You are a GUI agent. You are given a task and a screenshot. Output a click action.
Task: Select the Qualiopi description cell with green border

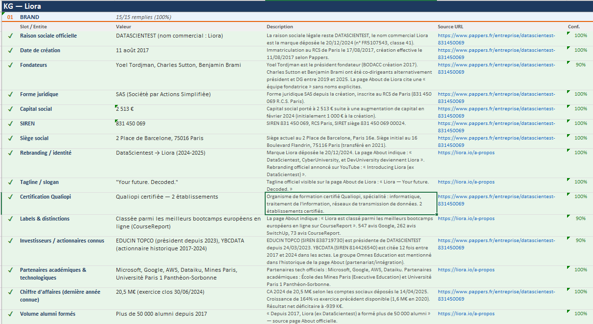[x=351, y=203]
